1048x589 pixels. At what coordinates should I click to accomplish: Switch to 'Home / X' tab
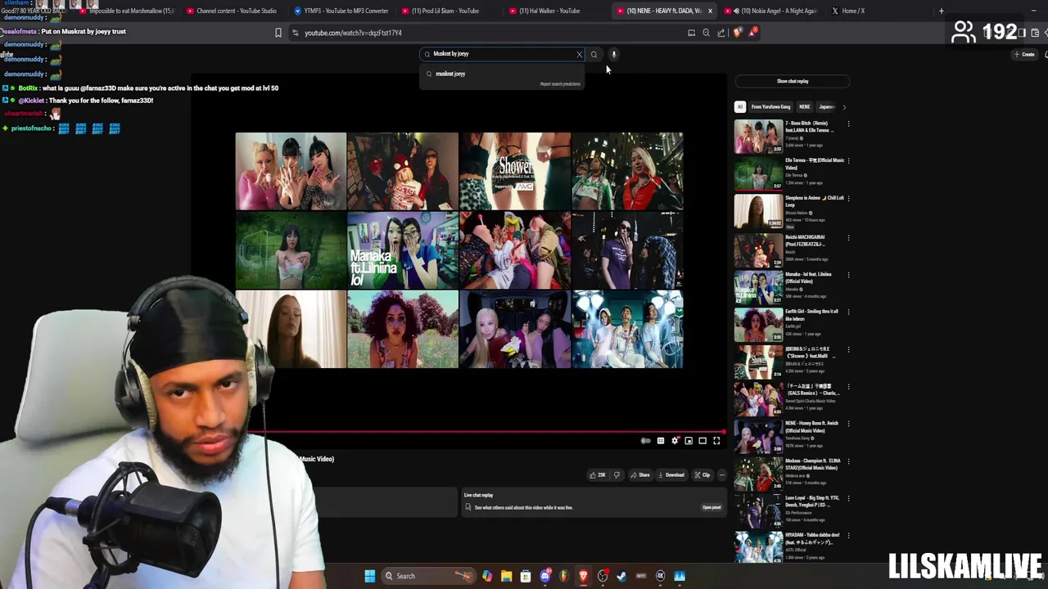click(848, 11)
